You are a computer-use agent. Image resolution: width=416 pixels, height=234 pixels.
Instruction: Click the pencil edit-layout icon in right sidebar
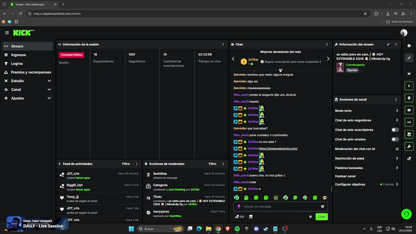point(409,58)
